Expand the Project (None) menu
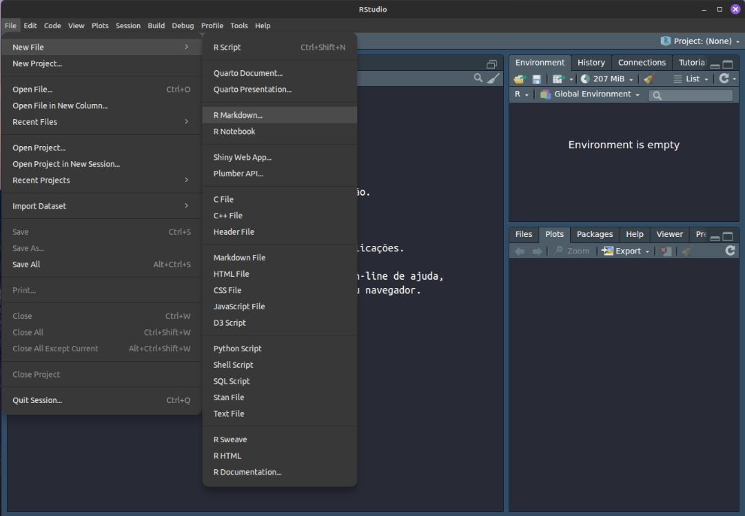Image resolution: width=745 pixels, height=516 pixels. [700, 41]
